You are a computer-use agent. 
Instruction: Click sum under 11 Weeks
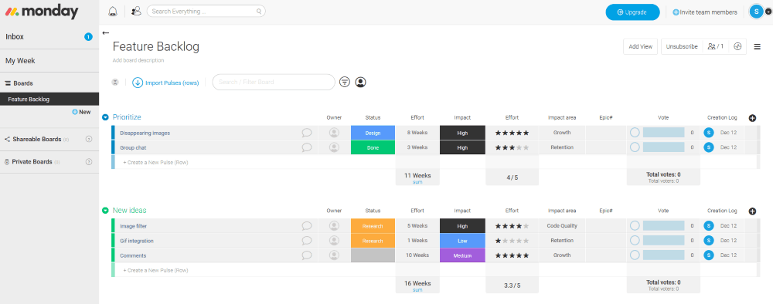coord(417,182)
